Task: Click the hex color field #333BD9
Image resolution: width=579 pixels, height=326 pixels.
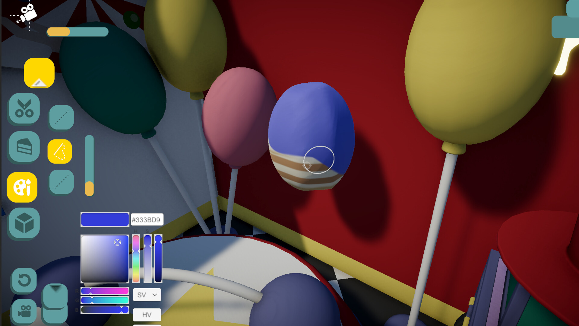Action: [147, 220]
